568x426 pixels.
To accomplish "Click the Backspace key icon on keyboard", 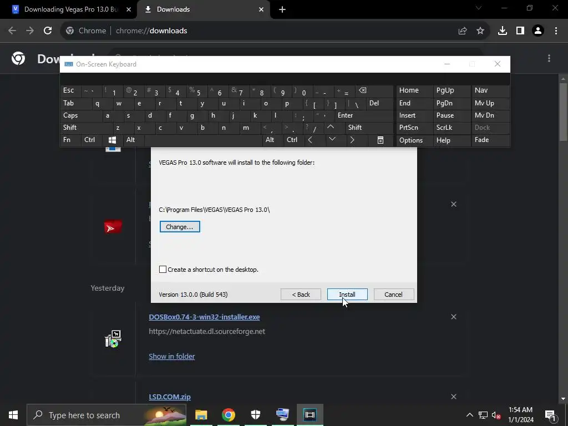I will pos(374,90).
